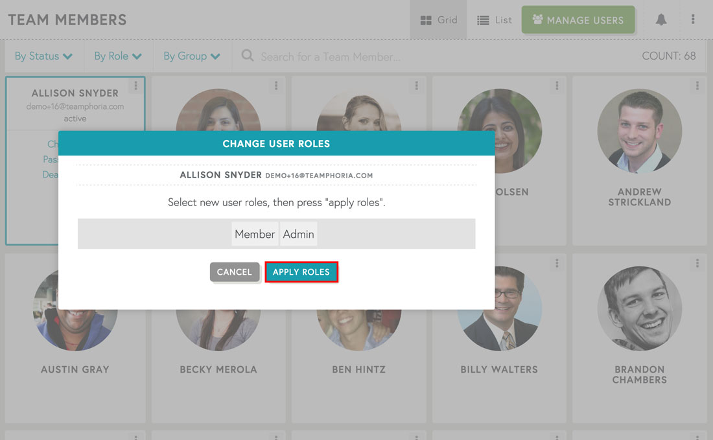Open the kebab menu on Allison Snyder's card
Screen dimensions: 713x440
pyautogui.click(x=135, y=85)
